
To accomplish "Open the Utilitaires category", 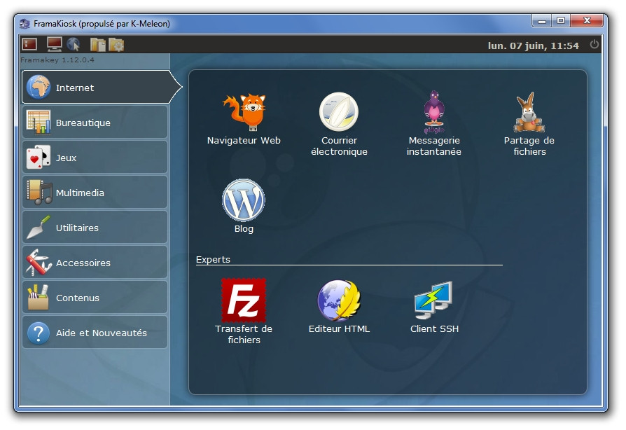I will tap(95, 227).
